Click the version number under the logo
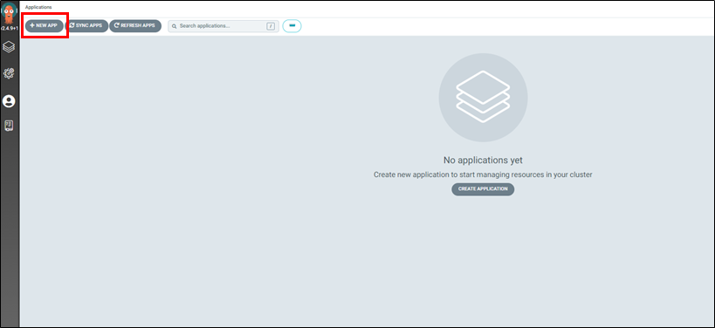The width and height of the screenshot is (715, 328). click(x=9, y=28)
